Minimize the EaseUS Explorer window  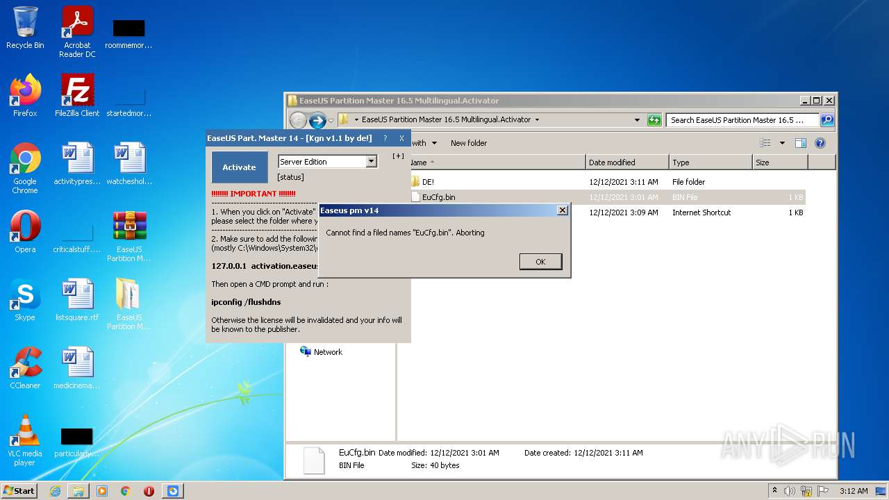point(805,101)
